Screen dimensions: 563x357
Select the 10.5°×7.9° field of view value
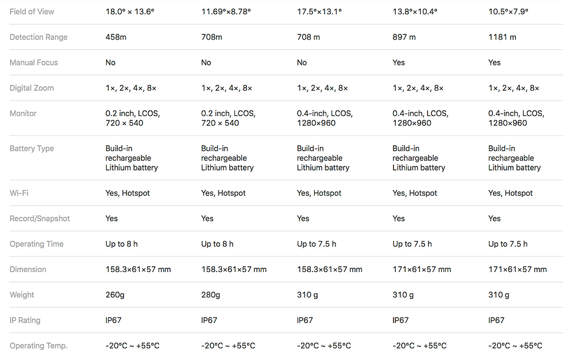[508, 11]
